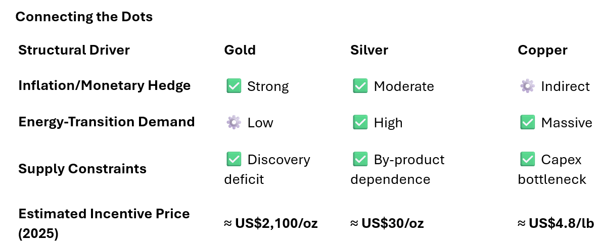
Task: Click the checkmark before Discovery deficit
Action: (234, 159)
